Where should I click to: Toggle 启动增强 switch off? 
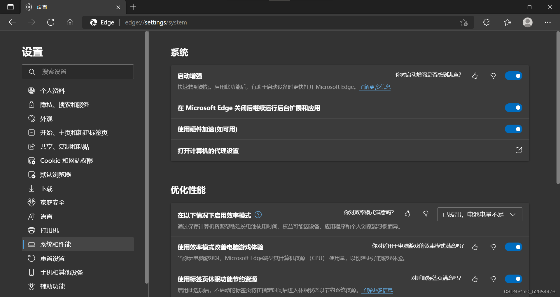click(513, 76)
